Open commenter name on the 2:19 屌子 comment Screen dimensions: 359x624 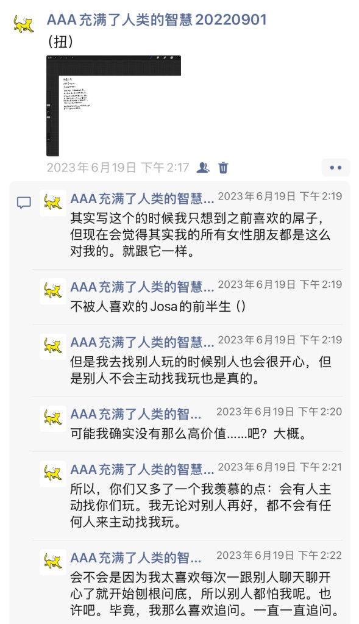(142, 198)
